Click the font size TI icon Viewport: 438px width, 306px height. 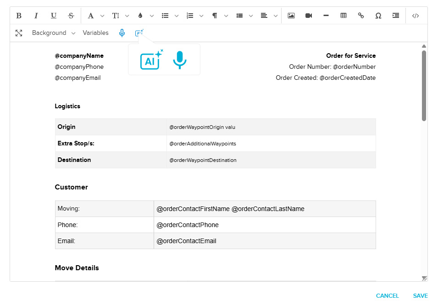tap(116, 16)
